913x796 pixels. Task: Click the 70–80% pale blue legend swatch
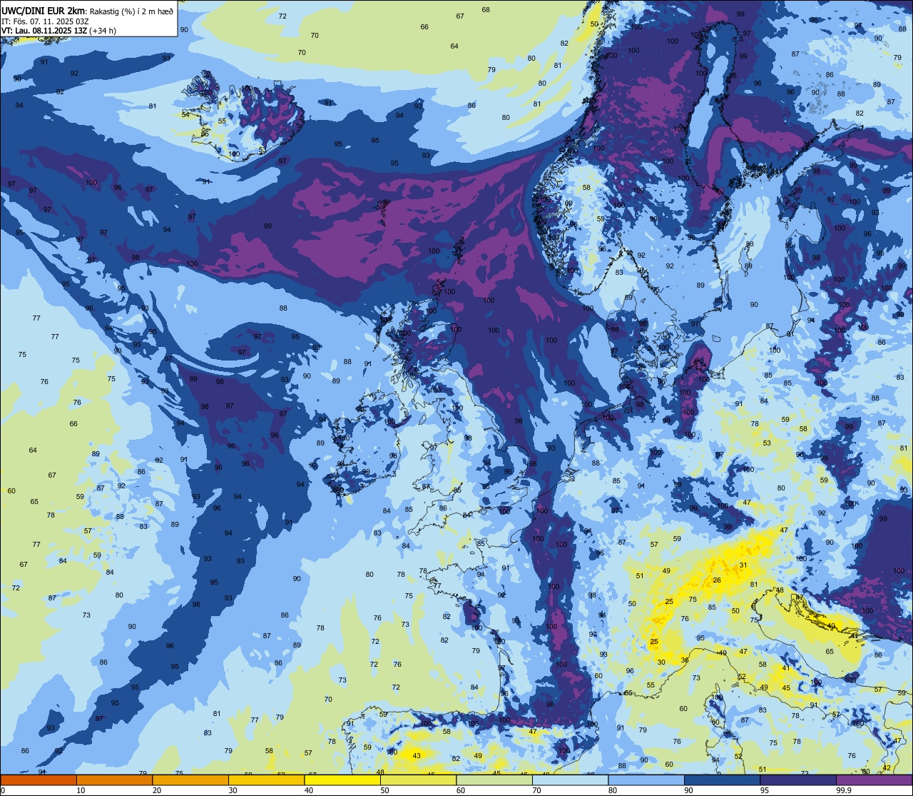(570, 780)
